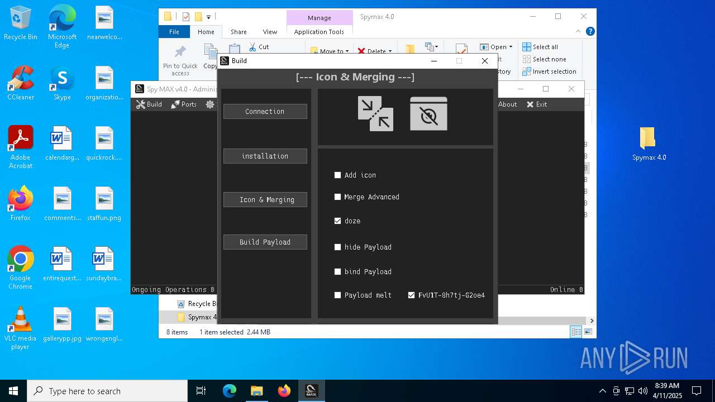This screenshot has height=402, width=715.
Task: Open Firefox from the taskbar
Action: tap(284, 391)
